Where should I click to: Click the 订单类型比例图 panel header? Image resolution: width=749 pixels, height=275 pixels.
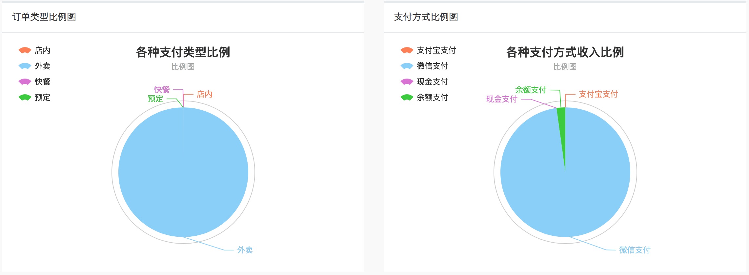(44, 17)
